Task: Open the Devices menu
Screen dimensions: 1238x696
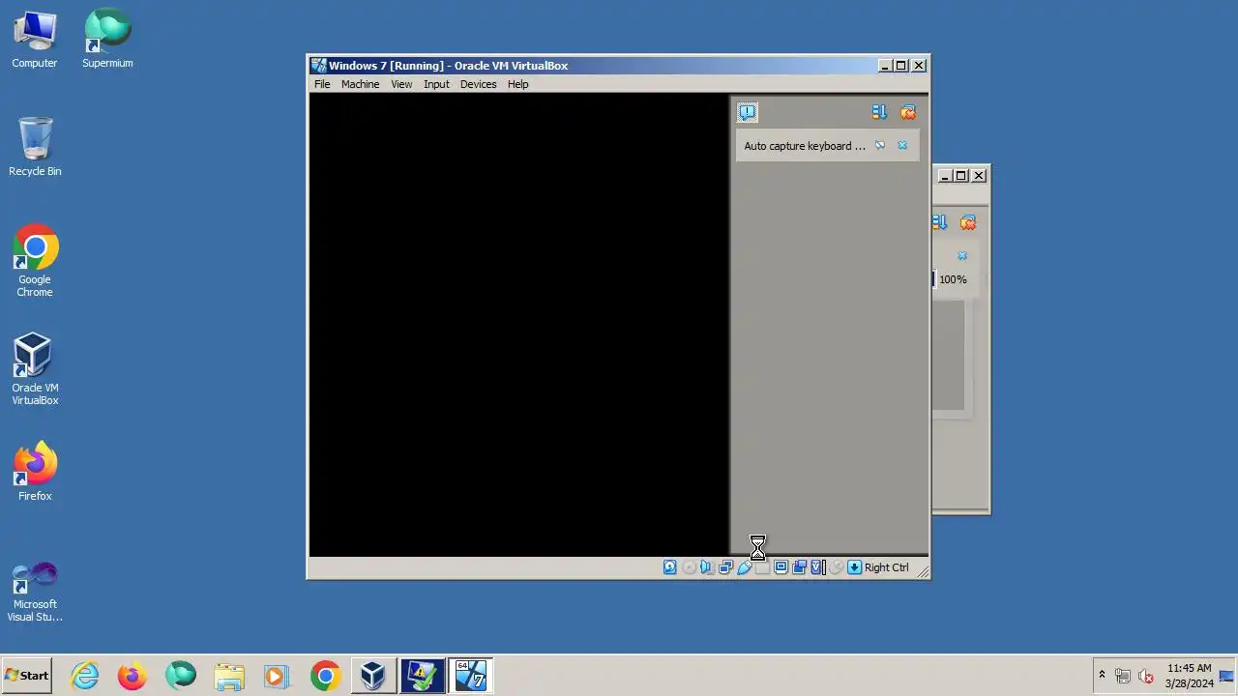Action: point(478,84)
